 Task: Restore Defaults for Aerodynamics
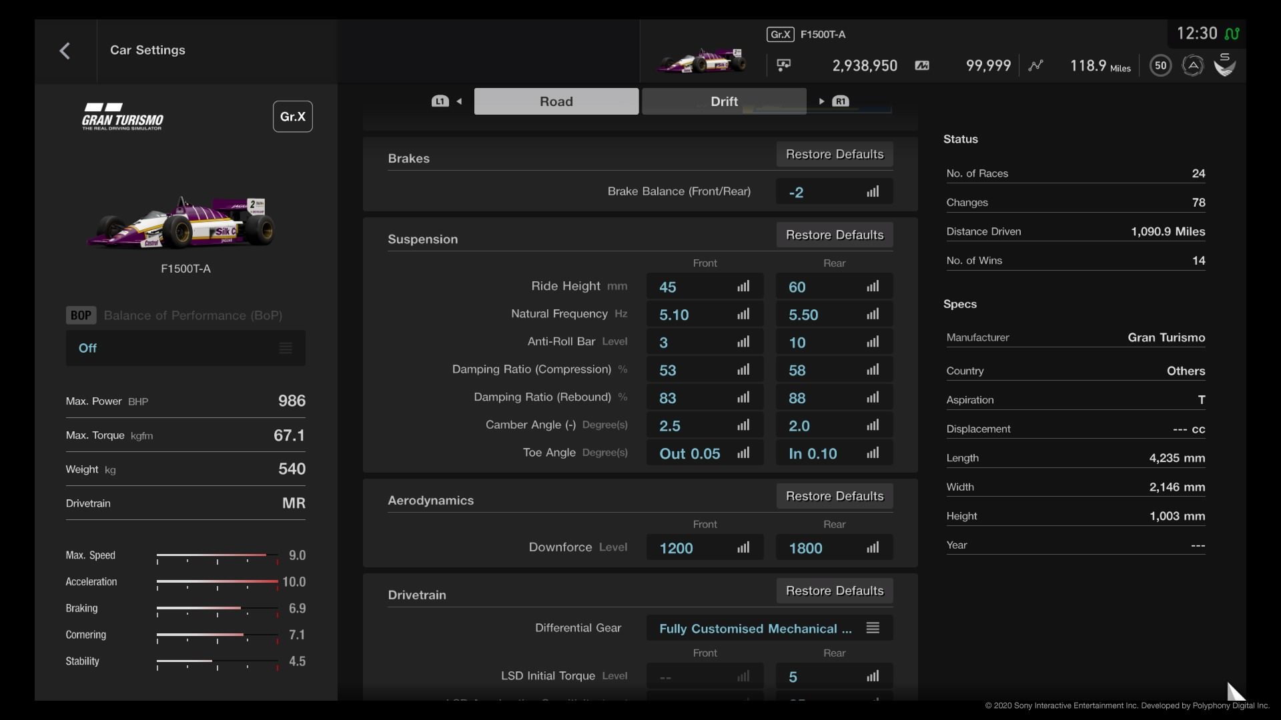coord(835,496)
